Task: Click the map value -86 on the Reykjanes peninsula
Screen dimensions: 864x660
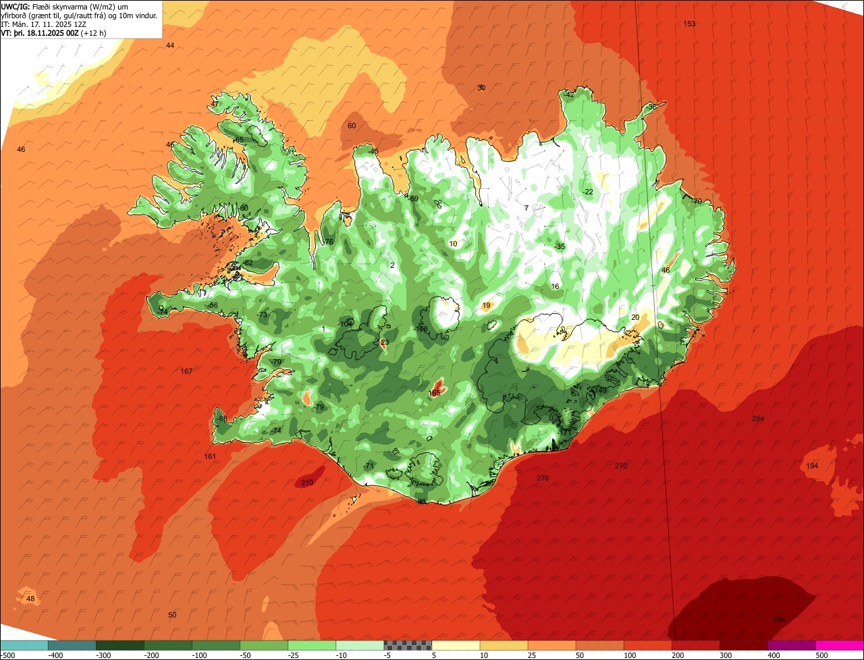Action: click(x=222, y=418)
